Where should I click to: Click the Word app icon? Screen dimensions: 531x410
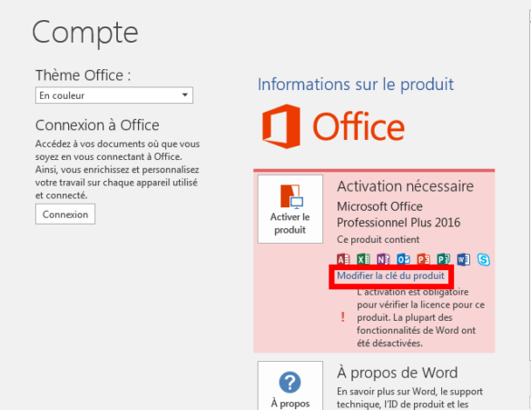pos(463,259)
